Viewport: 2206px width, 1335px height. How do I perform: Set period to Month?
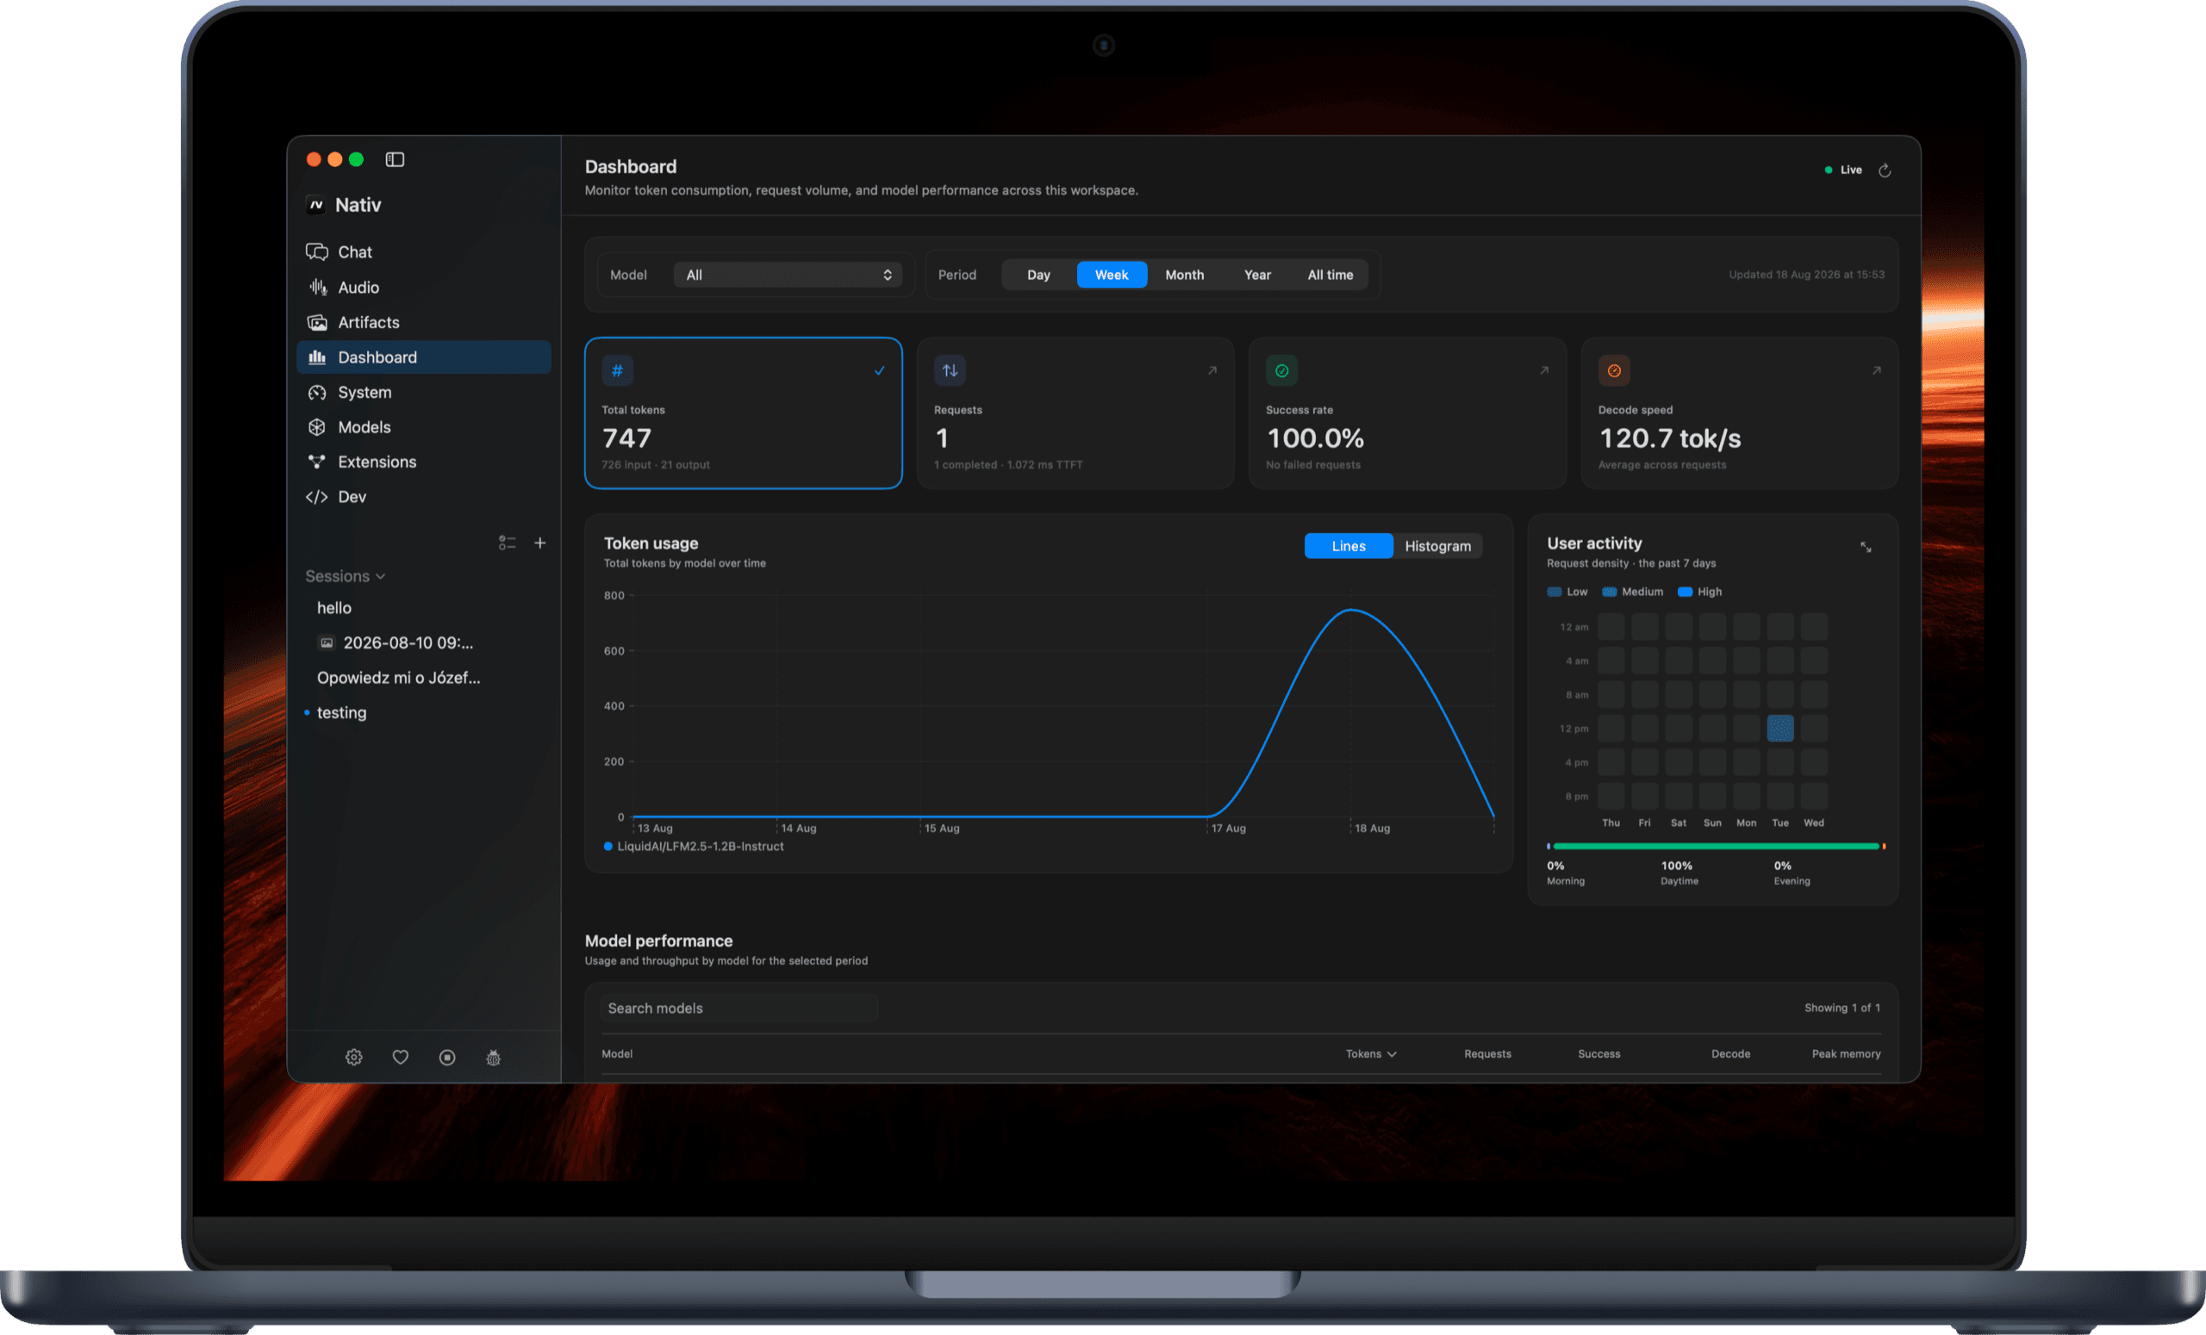(x=1185, y=275)
